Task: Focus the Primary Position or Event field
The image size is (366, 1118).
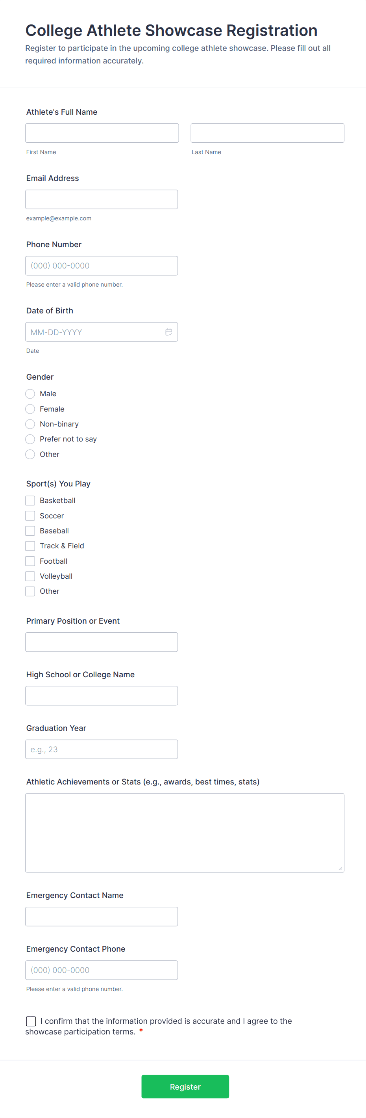Action: coord(102,642)
